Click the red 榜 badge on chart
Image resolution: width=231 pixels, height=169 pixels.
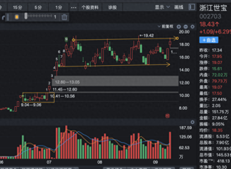coord(168,116)
